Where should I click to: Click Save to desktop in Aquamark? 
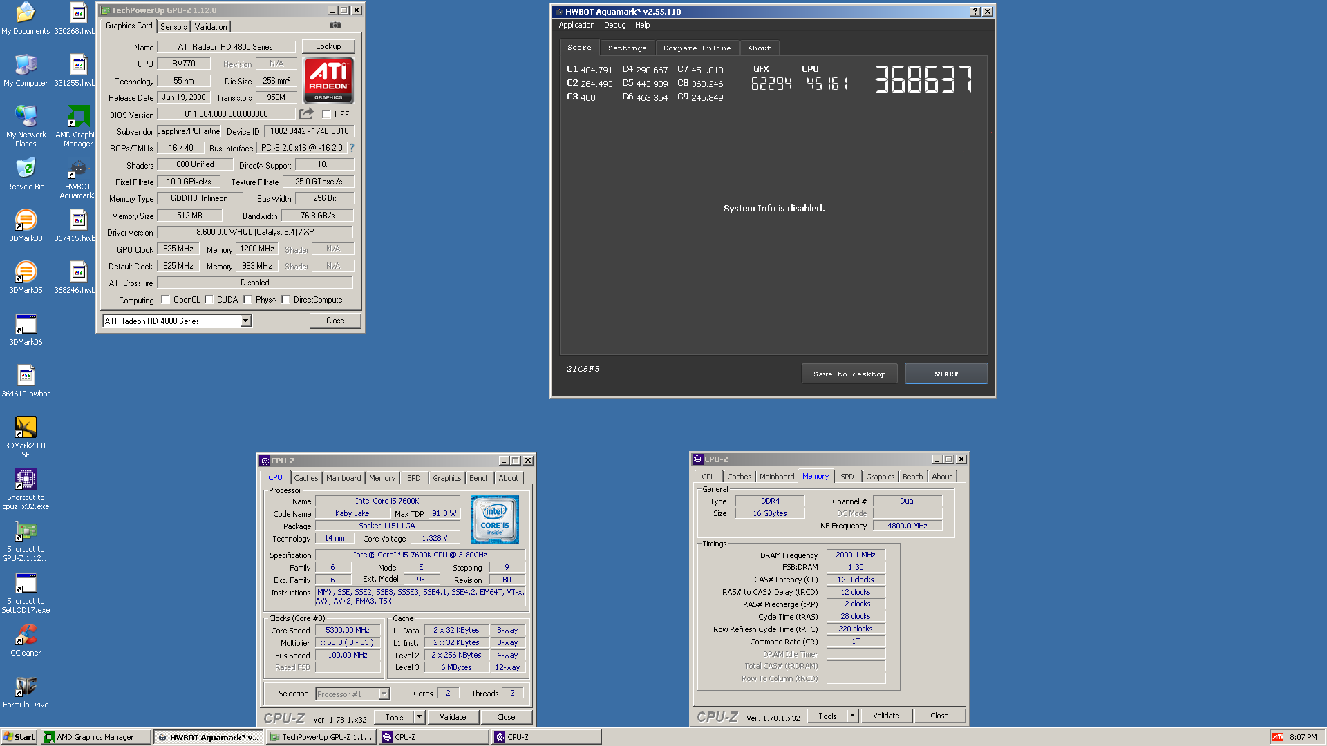point(849,374)
